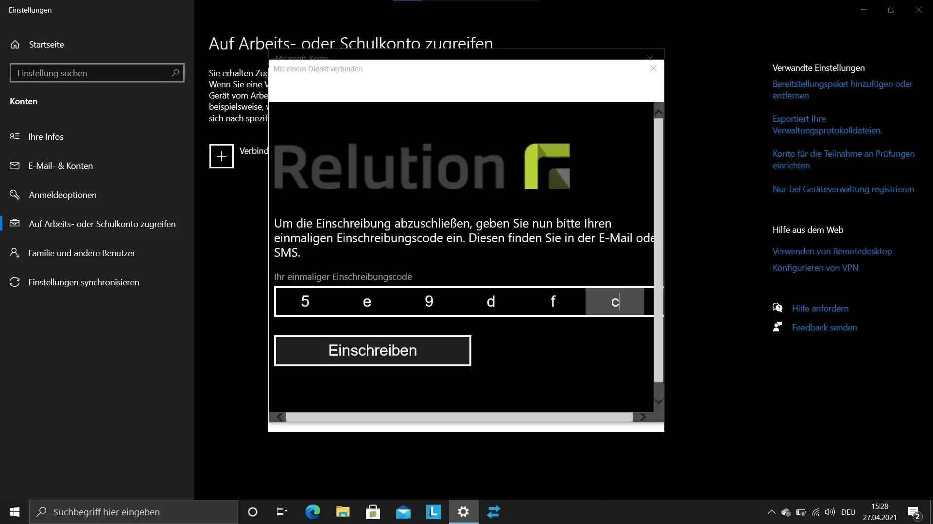Click the Hilfe anfordern link
Screen dimensions: 933x524
pyautogui.click(x=820, y=309)
